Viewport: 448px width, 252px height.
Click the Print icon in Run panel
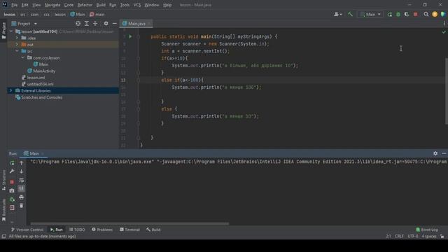click(22, 197)
